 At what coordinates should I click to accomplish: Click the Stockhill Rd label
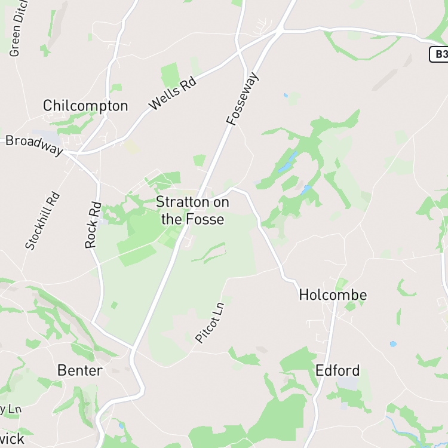[42, 221]
